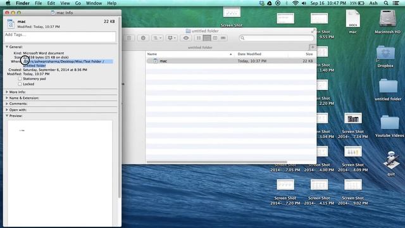The width and height of the screenshot is (405, 228).
Task: Sort by the Name column header
Action: pos(190,54)
